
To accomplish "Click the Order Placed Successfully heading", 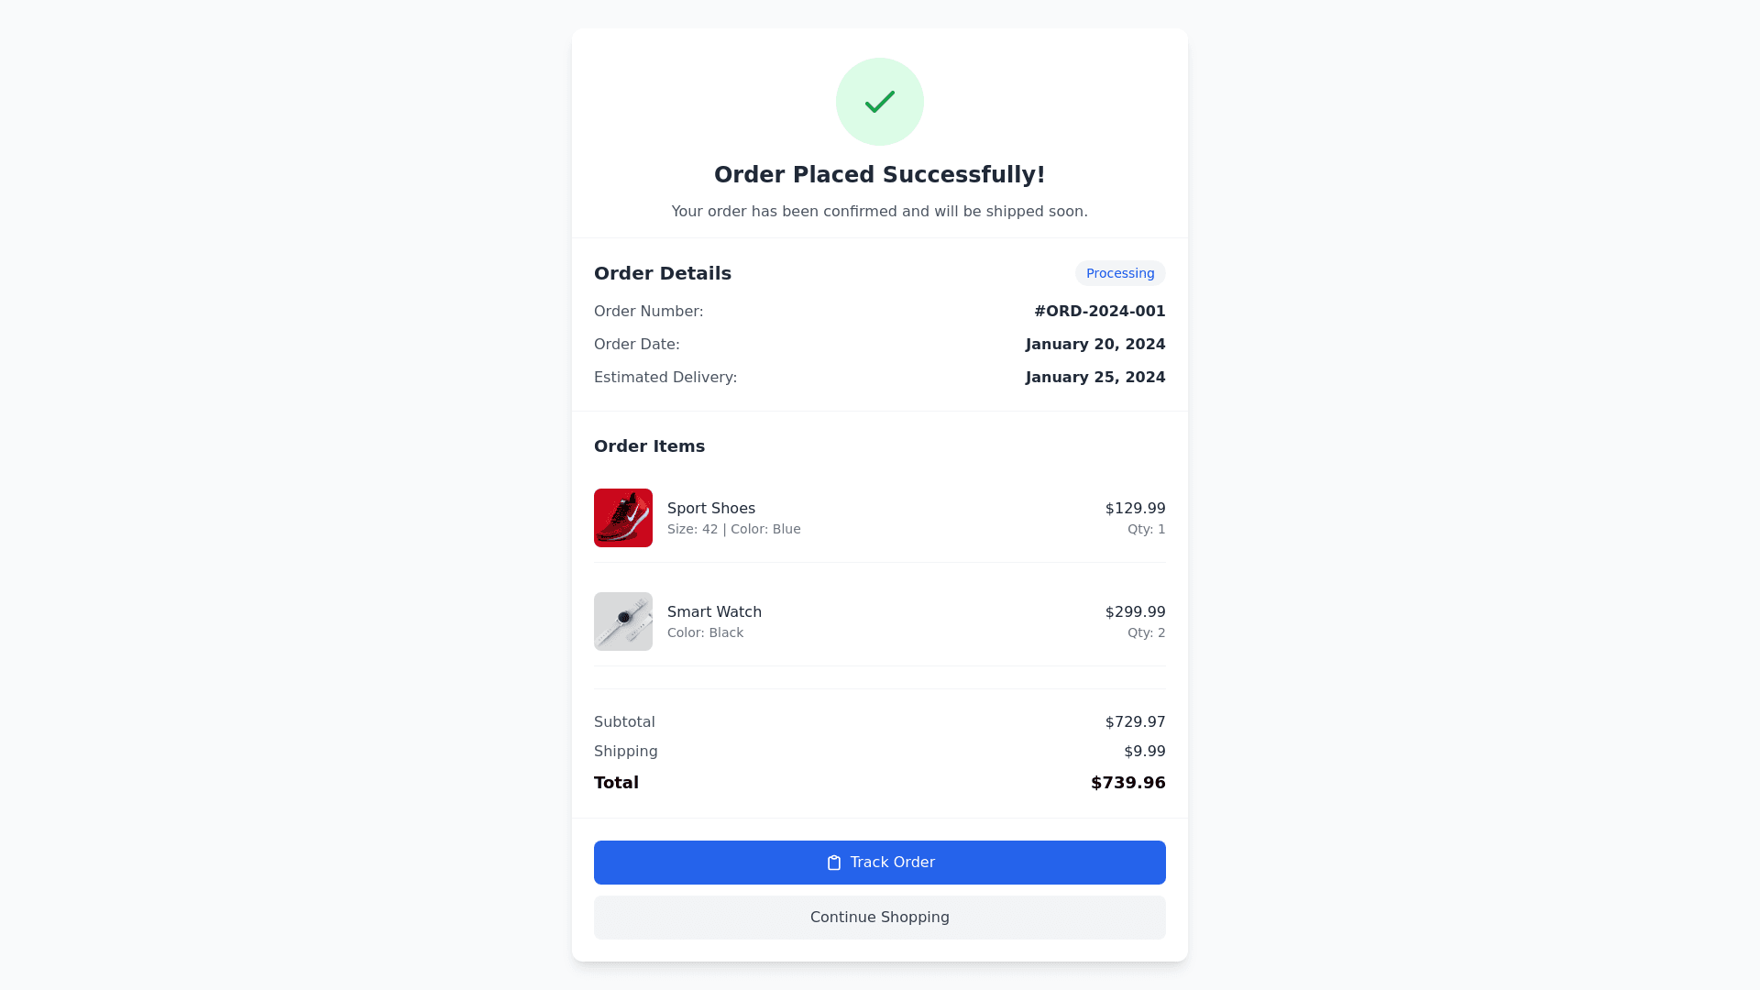I will (x=880, y=175).
